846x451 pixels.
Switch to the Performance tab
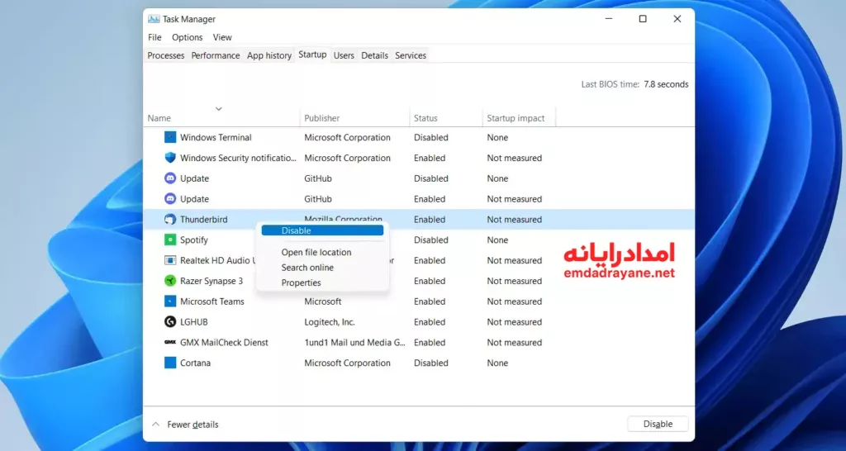(x=216, y=55)
